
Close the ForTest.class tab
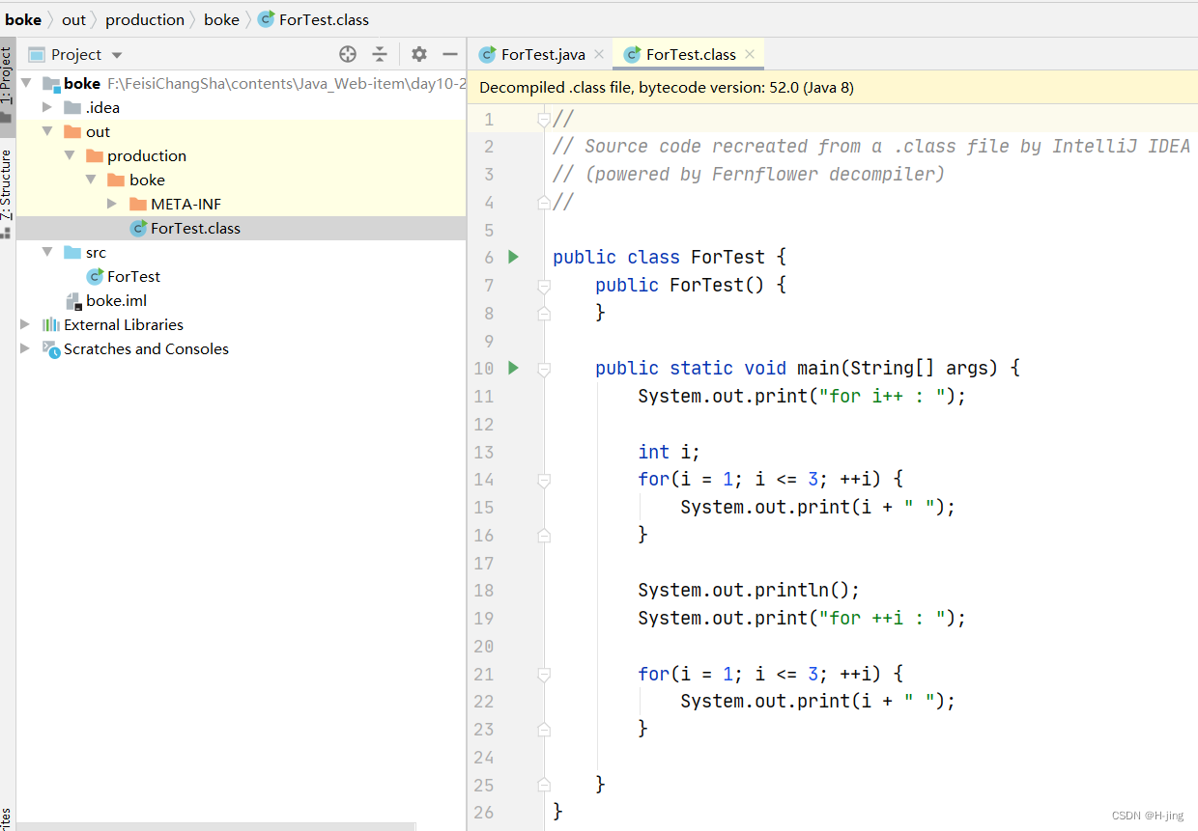750,55
